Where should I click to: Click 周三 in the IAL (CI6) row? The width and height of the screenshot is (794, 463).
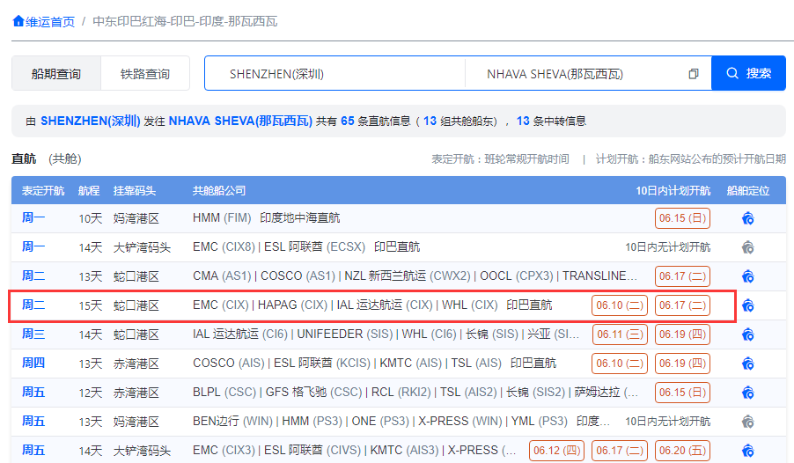(33, 334)
